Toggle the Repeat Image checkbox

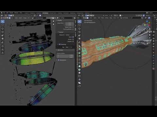coord(73,27)
